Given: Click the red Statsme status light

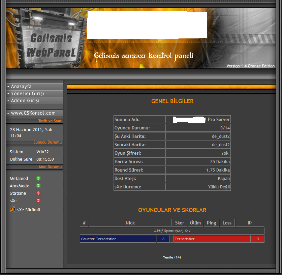Looking at the screenshot, I should pyautogui.click(x=38, y=193).
